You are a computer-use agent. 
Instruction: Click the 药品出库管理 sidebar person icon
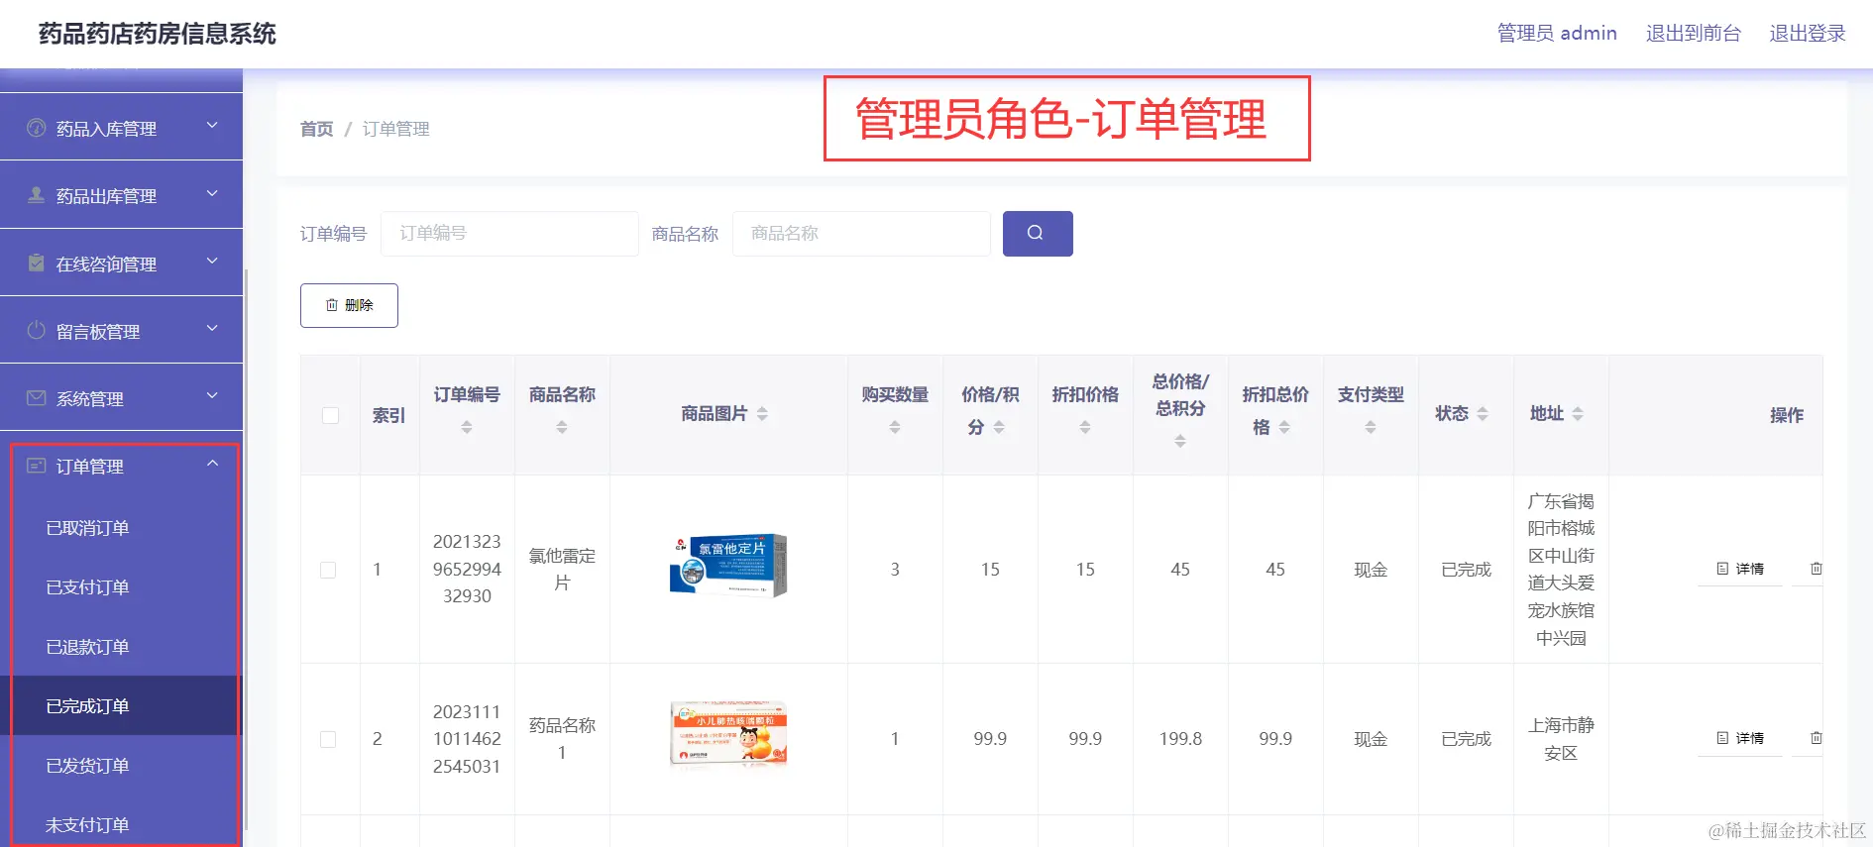pos(36,195)
